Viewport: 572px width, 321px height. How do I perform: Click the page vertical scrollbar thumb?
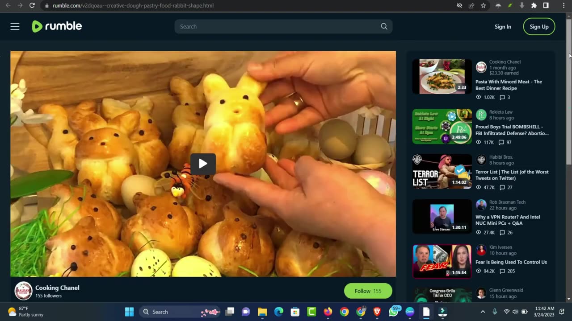(x=569, y=92)
